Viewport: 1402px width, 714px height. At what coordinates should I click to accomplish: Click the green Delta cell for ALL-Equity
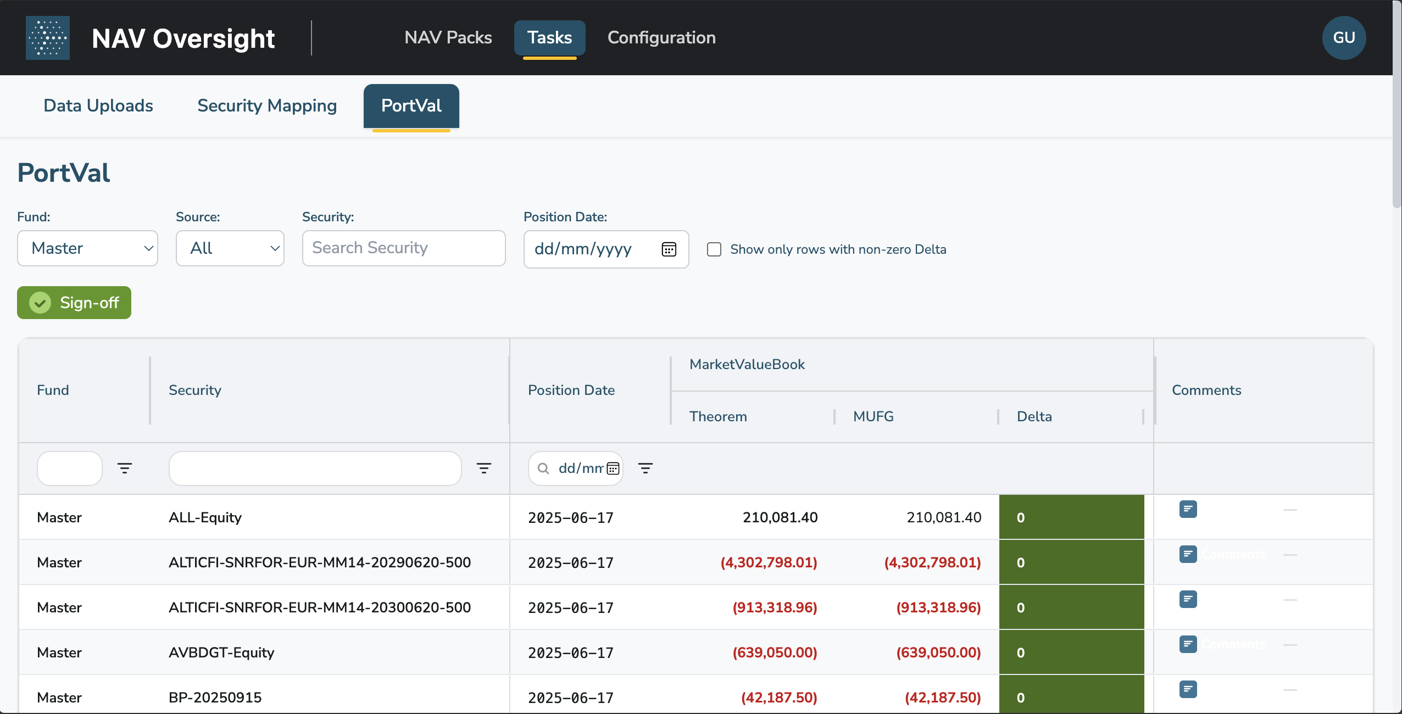pyautogui.click(x=1071, y=517)
